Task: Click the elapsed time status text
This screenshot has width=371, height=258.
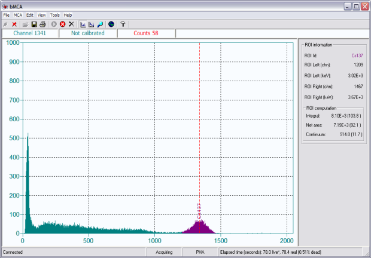Action: 270,252
